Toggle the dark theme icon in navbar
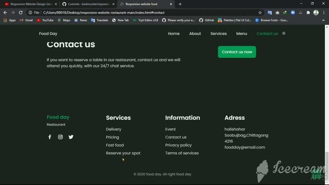Viewport: 329px width, 185px height. point(284,33)
